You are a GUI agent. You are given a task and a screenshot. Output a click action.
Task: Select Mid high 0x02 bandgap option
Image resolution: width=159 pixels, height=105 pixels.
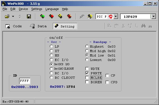tap(87, 51)
